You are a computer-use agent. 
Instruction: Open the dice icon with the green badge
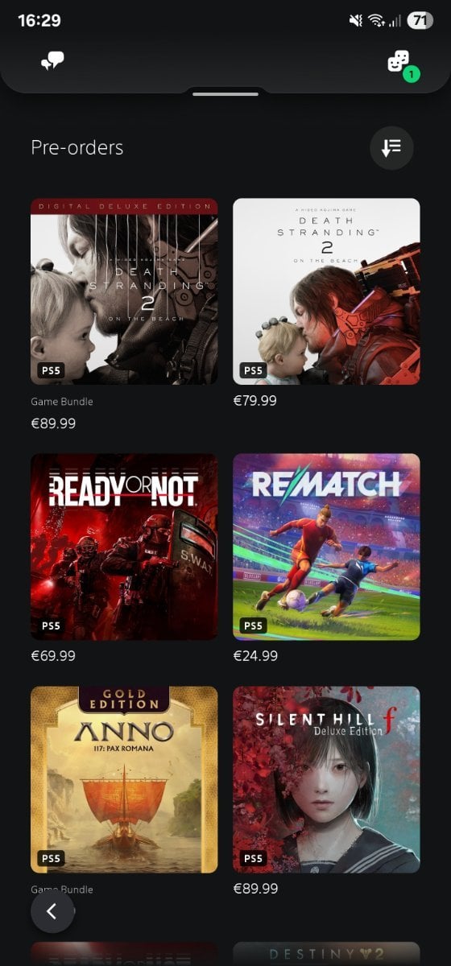coord(400,62)
